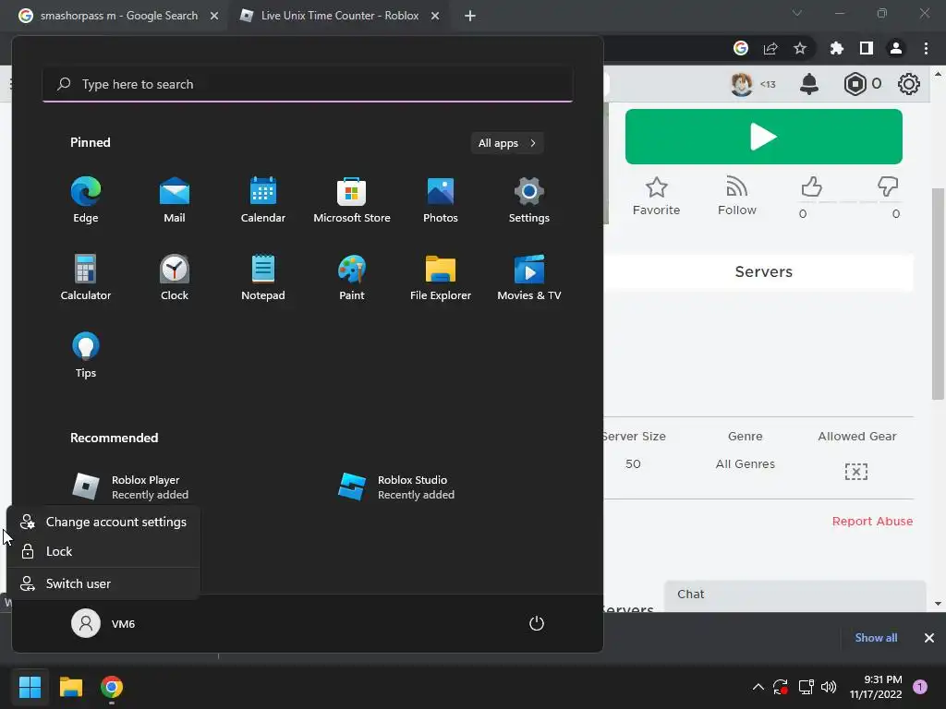Image resolution: width=946 pixels, height=709 pixels.
Task: Give the game a thumbs up
Action: coord(811,186)
